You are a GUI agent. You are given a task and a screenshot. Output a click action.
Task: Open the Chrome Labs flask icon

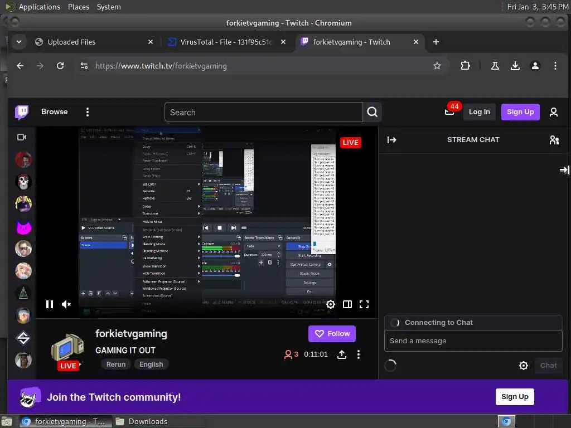point(495,66)
